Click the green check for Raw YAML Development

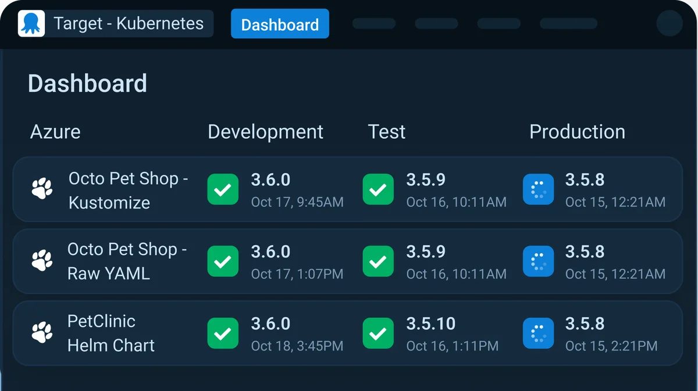[223, 261]
